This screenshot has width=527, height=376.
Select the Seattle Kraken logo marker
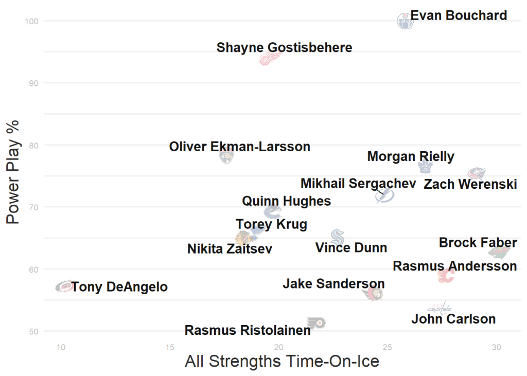[338, 237]
